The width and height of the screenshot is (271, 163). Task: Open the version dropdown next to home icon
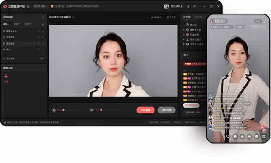click(40, 6)
